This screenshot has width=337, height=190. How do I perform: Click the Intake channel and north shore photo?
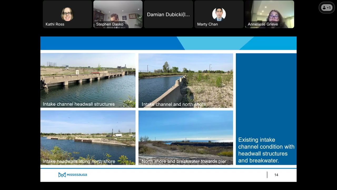pos(186,80)
